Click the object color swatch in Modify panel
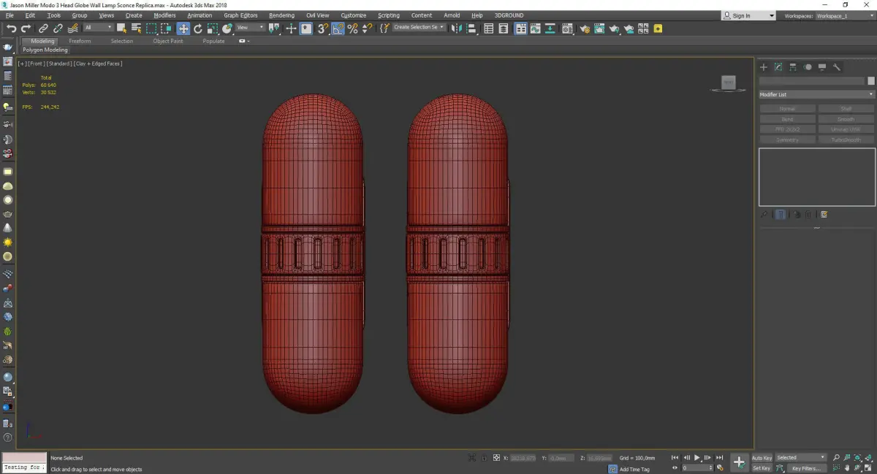Viewport: 877px width, 474px height. 870,81
